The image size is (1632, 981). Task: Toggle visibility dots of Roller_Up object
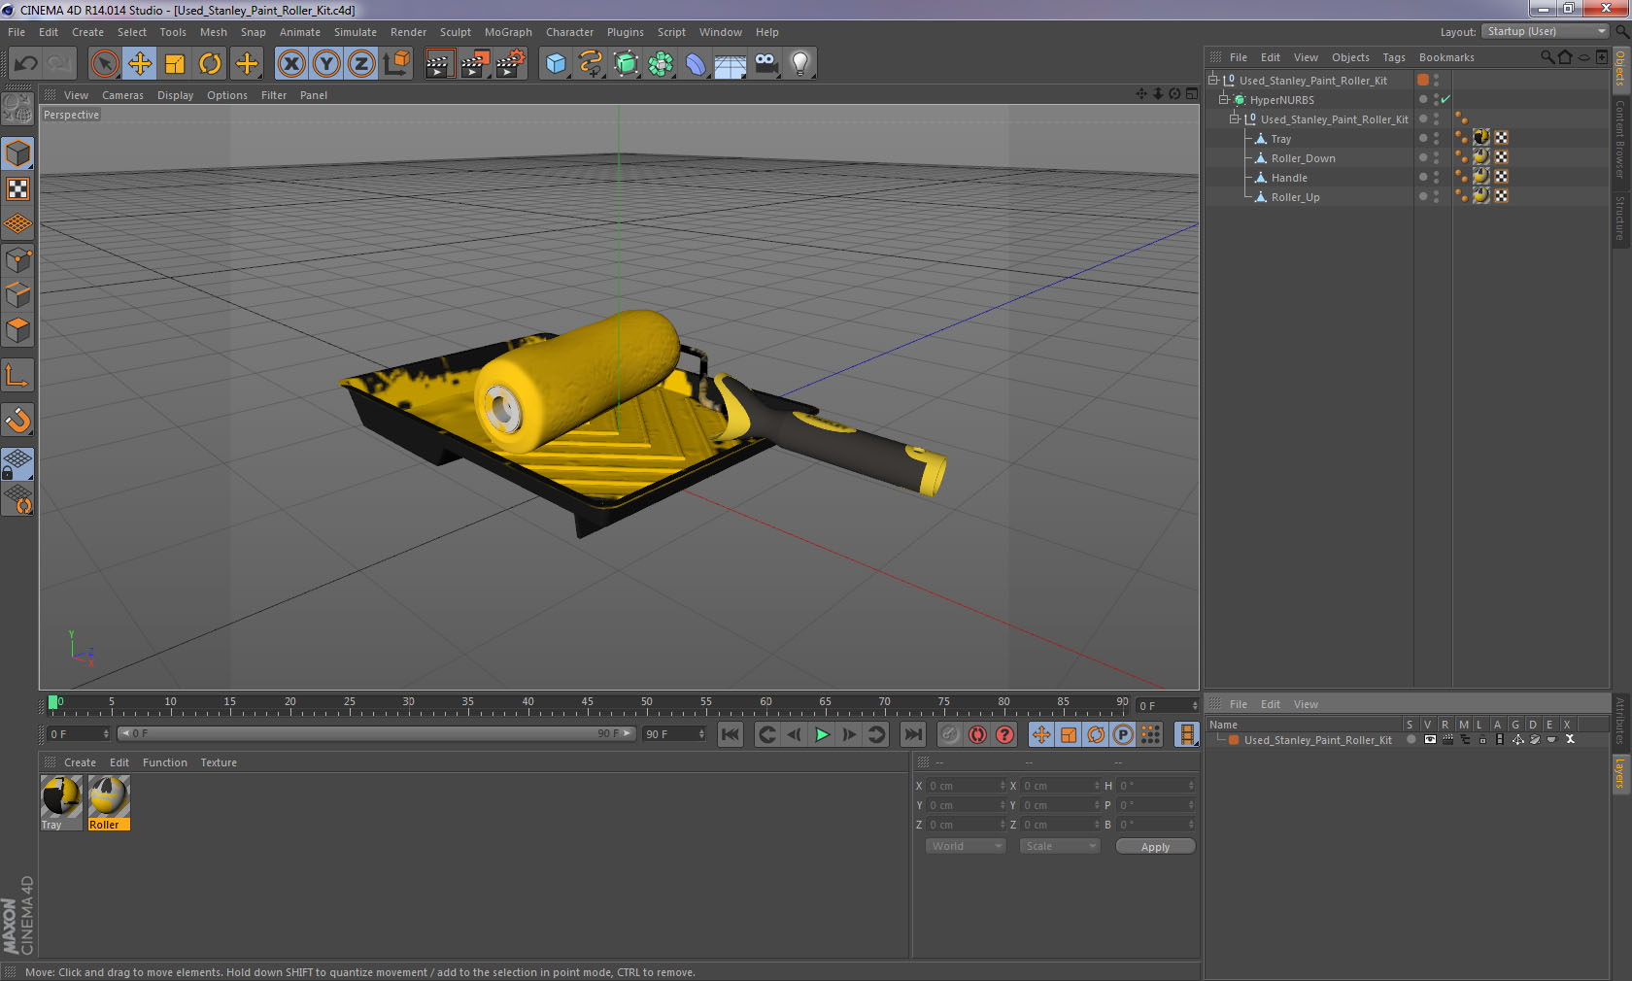click(1436, 197)
